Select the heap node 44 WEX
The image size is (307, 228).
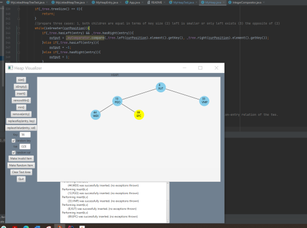tap(95, 115)
